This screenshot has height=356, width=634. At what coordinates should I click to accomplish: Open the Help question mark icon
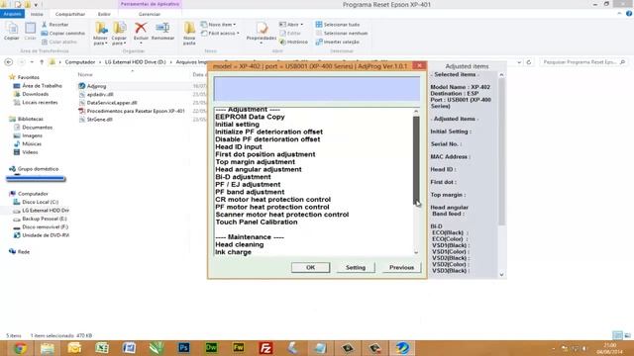[x=629, y=14]
